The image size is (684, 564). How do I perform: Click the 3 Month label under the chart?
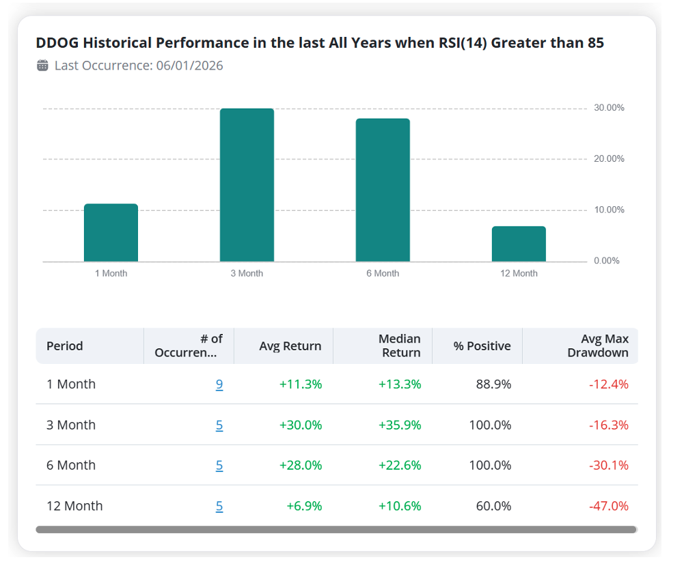pos(247,273)
